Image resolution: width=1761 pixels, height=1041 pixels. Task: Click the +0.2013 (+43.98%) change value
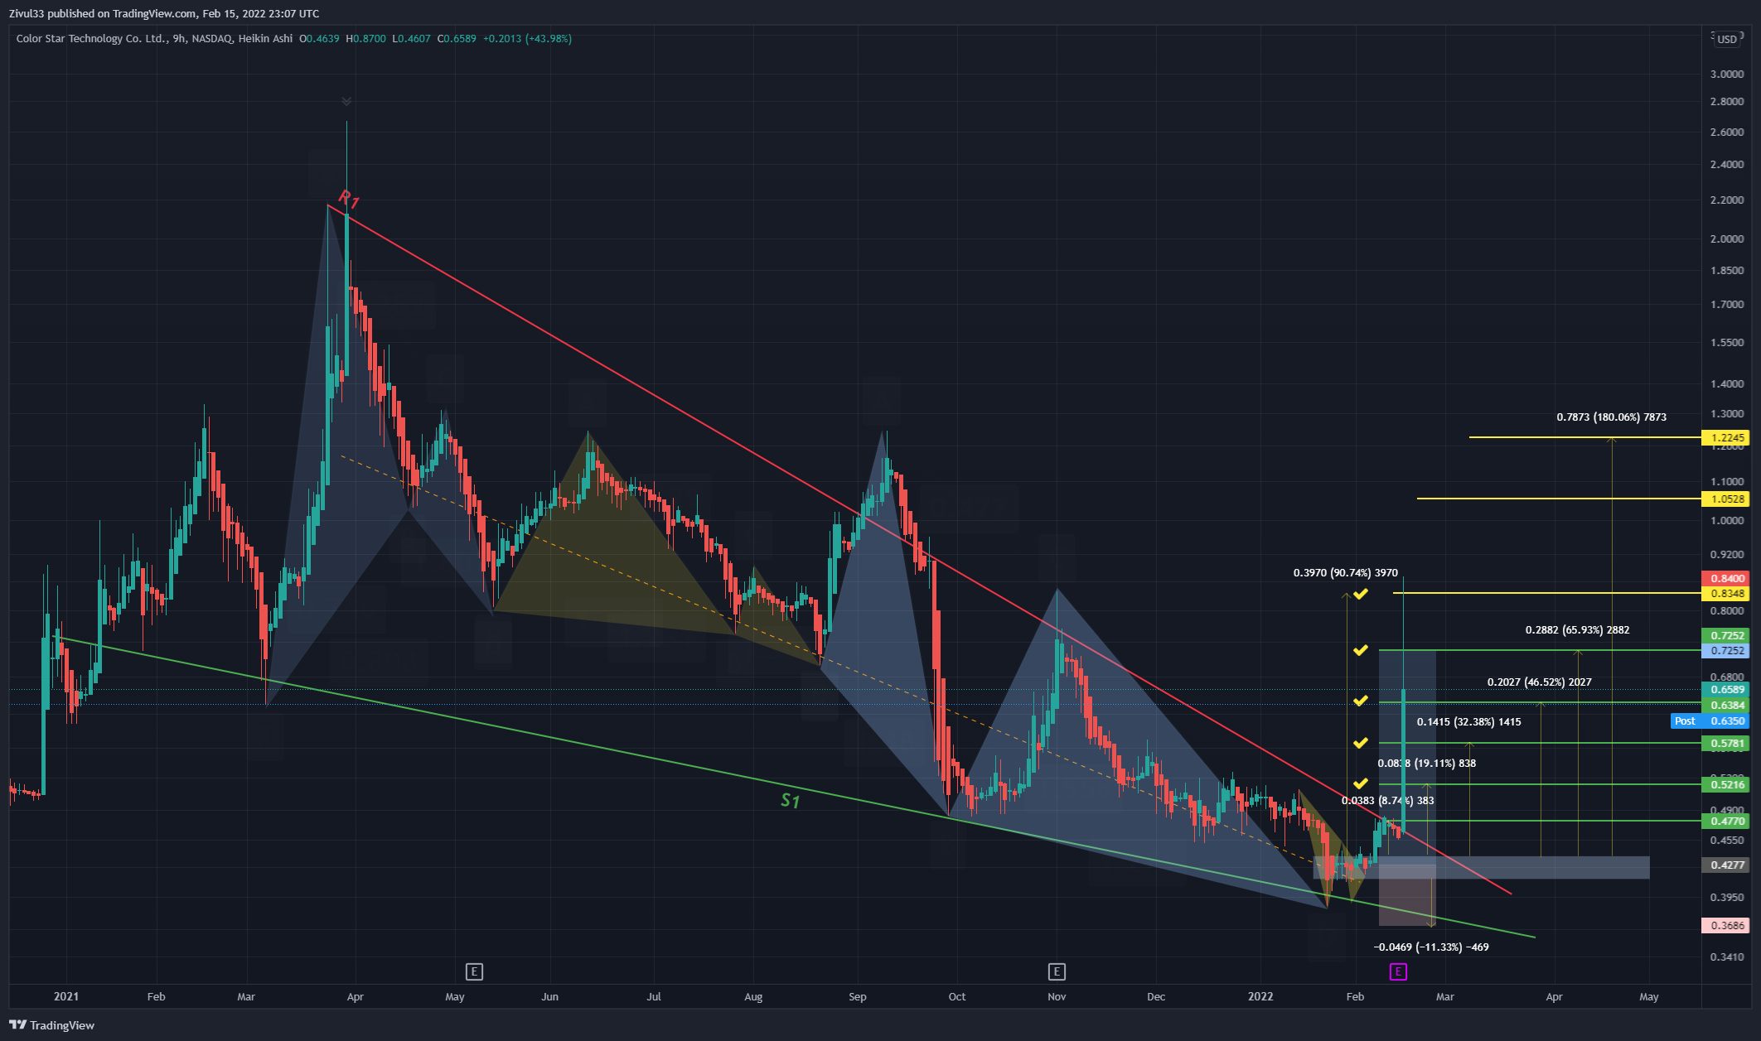coord(527,39)
